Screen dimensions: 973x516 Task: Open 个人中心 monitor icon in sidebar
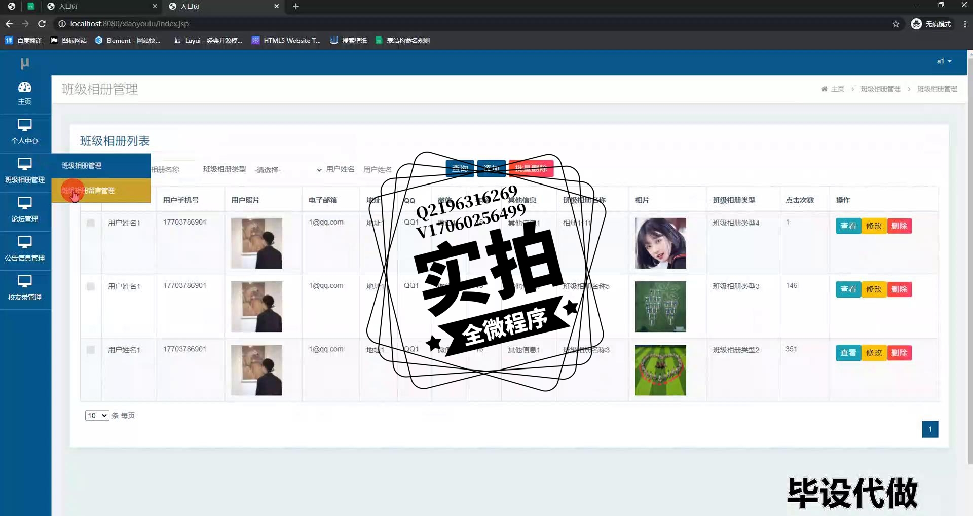pos(24,125)
